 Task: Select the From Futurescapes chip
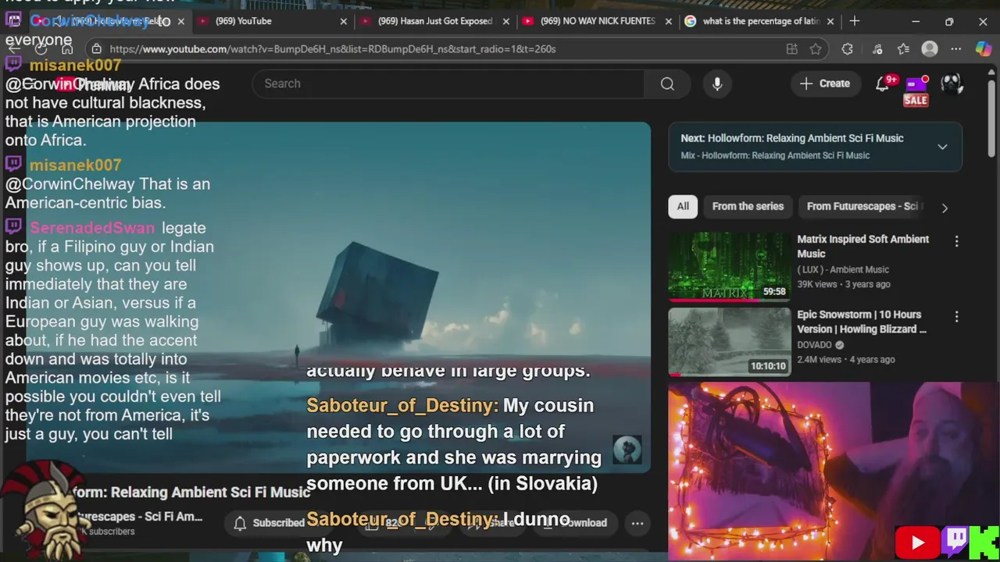coord(862,206)
